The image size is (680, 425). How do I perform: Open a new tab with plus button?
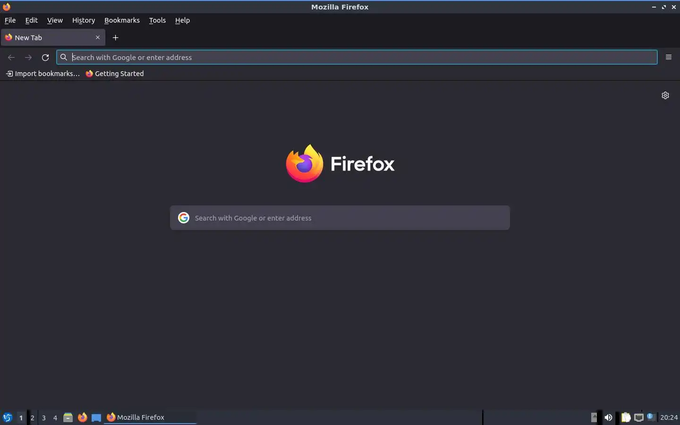click(115, 37)
